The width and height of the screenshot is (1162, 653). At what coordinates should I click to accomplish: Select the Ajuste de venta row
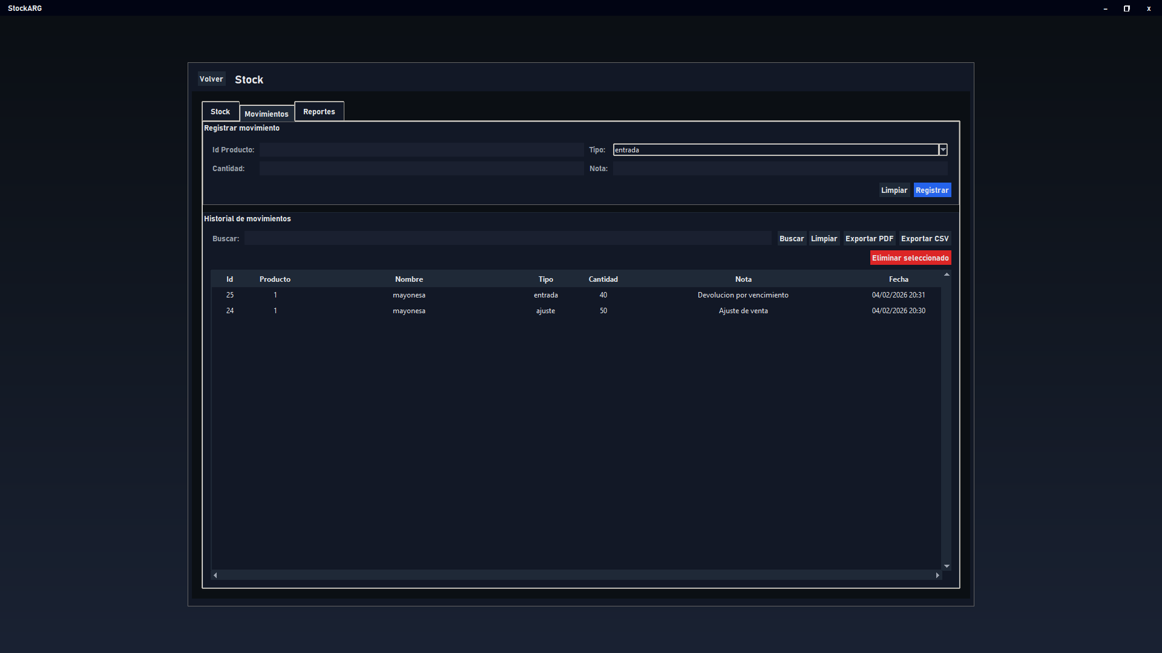(x=743, y=311)
